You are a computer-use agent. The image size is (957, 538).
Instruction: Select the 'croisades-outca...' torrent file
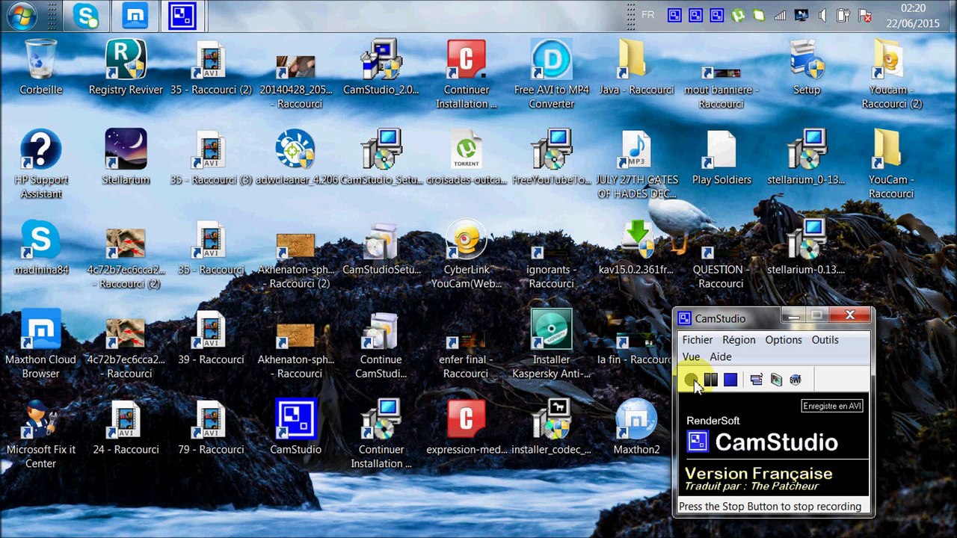pos(466,158)
